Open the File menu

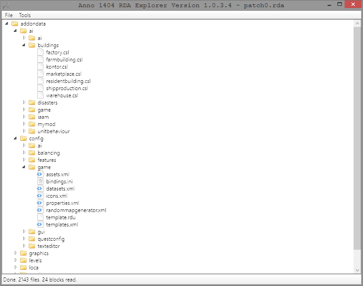click(9, 15)
